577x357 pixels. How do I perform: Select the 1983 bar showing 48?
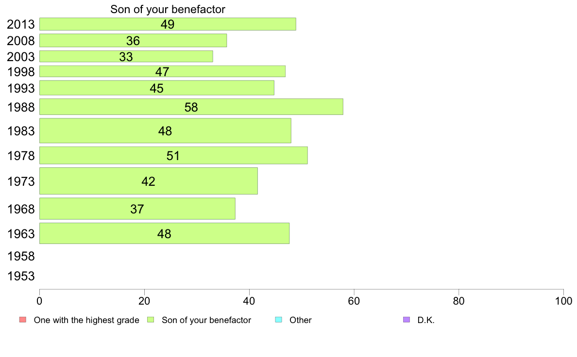click(165, 130)
